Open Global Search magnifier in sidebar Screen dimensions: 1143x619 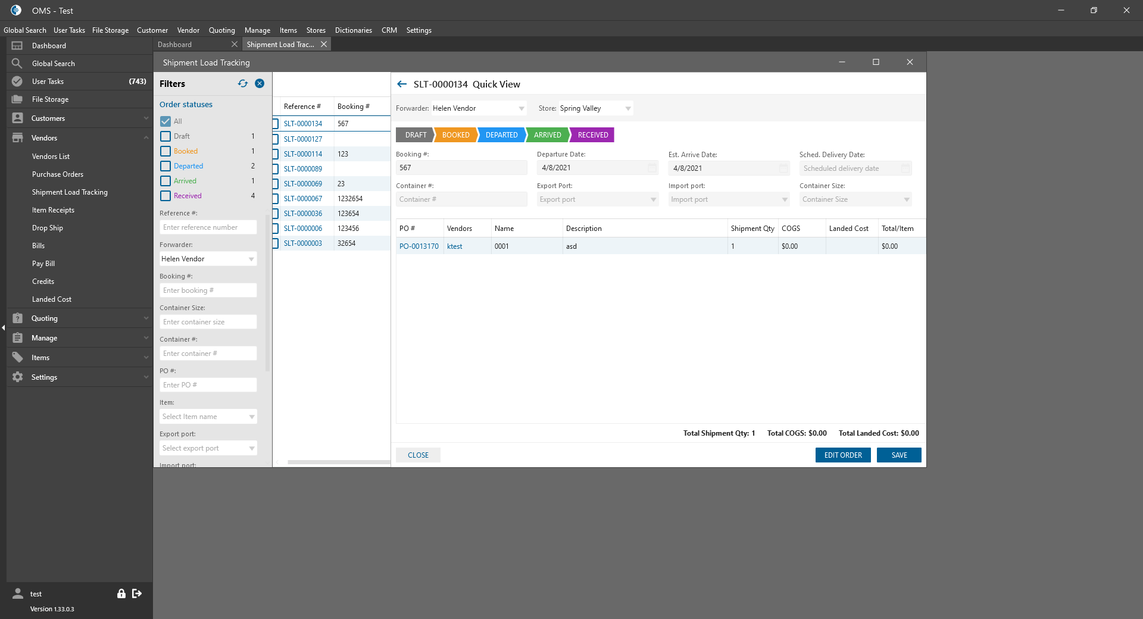pyautogui.click(x=17, y=64)
